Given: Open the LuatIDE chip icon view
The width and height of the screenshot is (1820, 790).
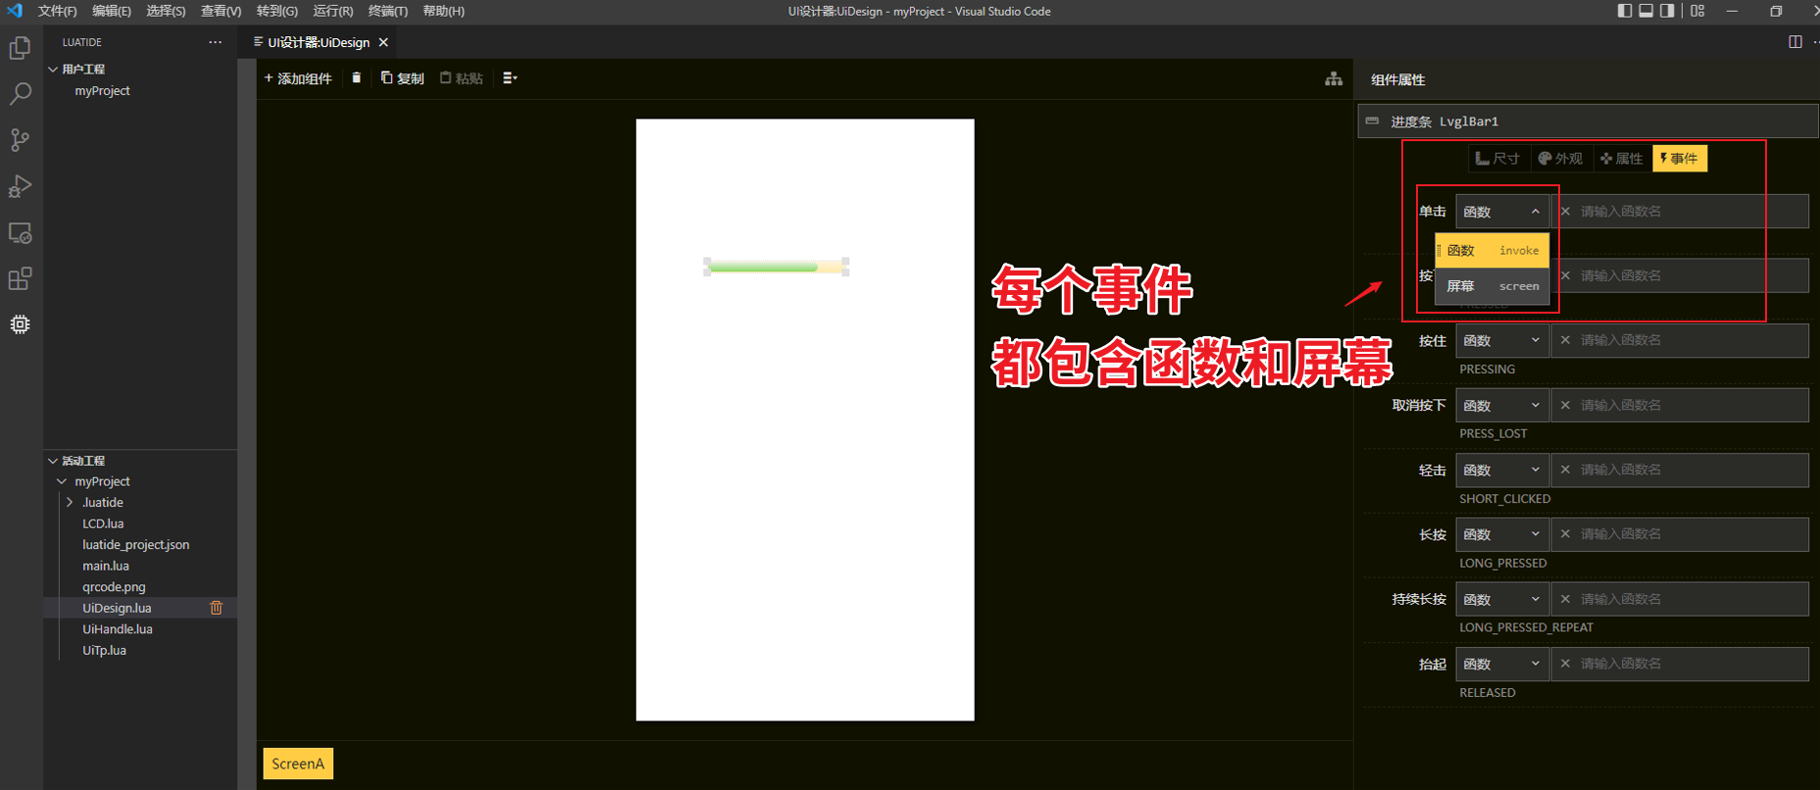Looking at the screenshot, I should (20, 324).
